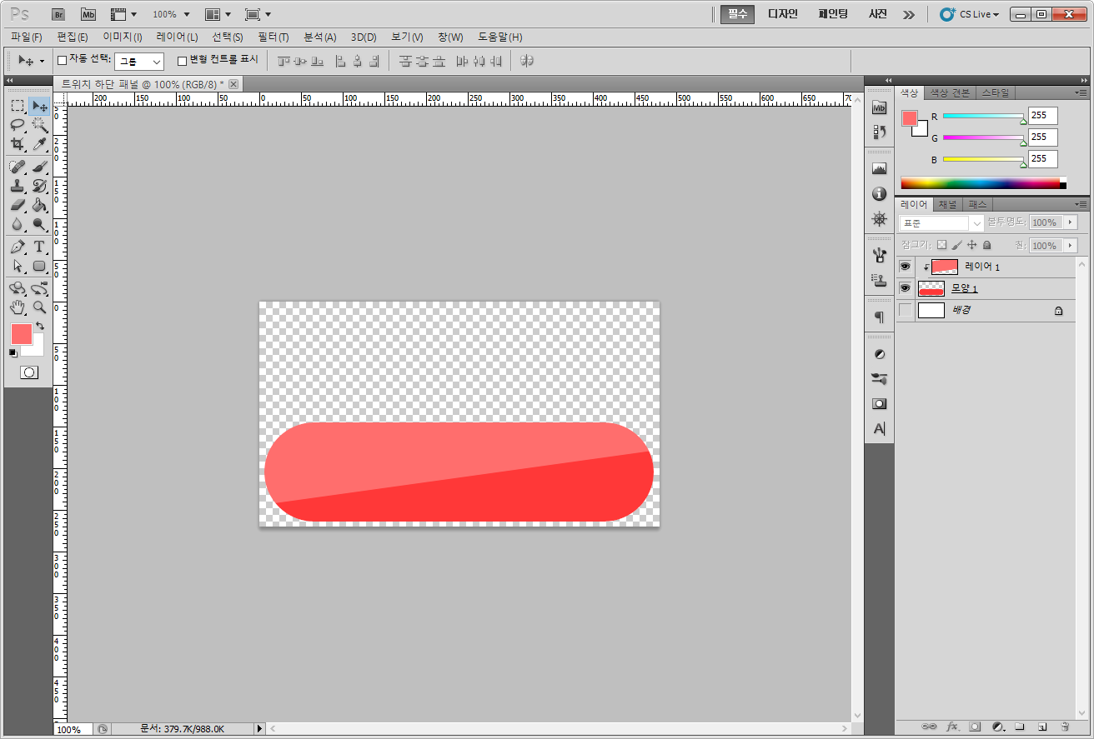This screenshot has width=1094, height=739.
Task: Click the foreground color swatch in toolbox
Action: 21,334
